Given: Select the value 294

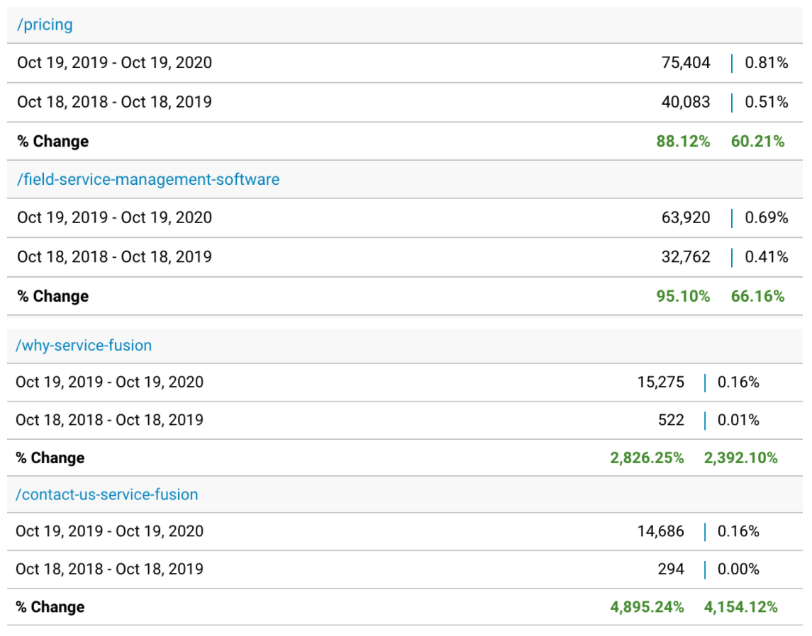Looking at the screenshot, I should click(x=671, y=569).
